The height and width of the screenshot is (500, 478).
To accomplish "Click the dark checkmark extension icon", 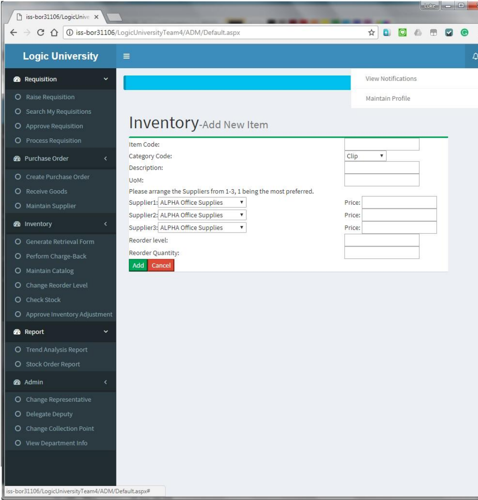I will (x=449, y=32).
